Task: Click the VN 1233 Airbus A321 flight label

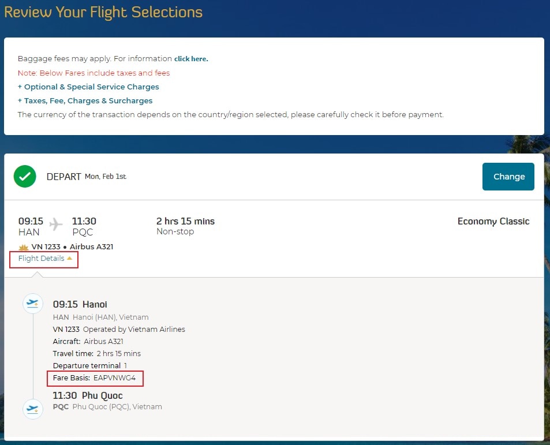Action: 72,247
